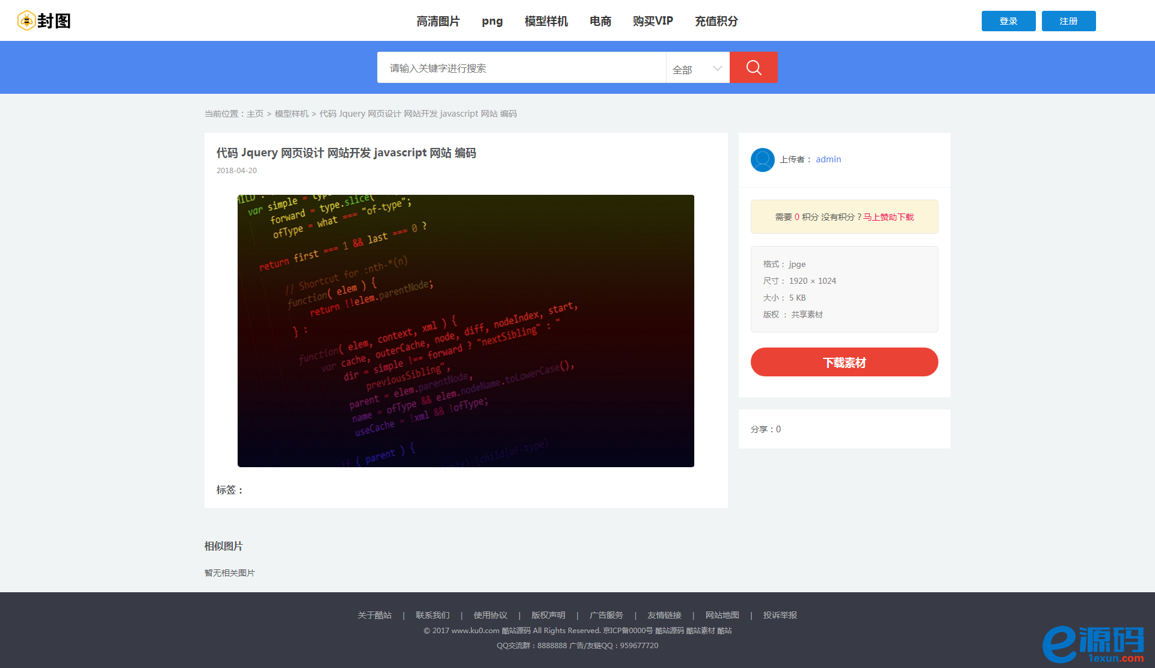Screen dimensions: 1155x668
Task: Open the 投诉举报 footer link
Action: click(780, 615)
